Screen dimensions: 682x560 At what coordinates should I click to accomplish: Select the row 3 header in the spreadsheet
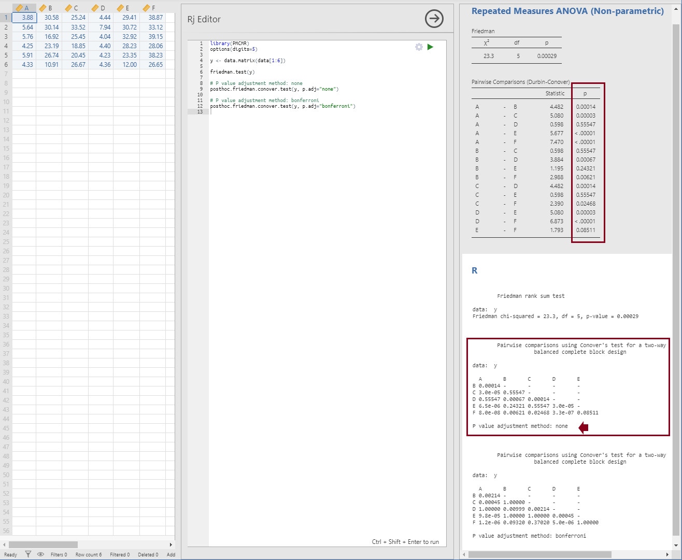coord(6,37)
